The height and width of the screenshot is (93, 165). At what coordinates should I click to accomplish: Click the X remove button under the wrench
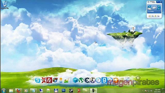(159, 9)
